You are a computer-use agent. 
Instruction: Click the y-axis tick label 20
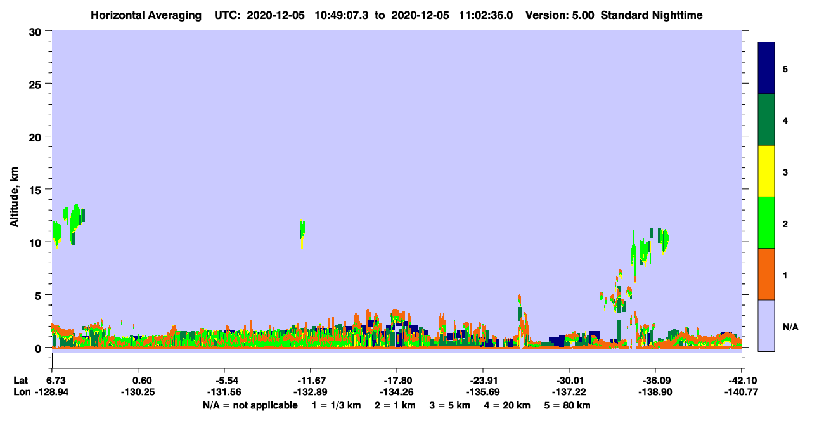[37, 136]
